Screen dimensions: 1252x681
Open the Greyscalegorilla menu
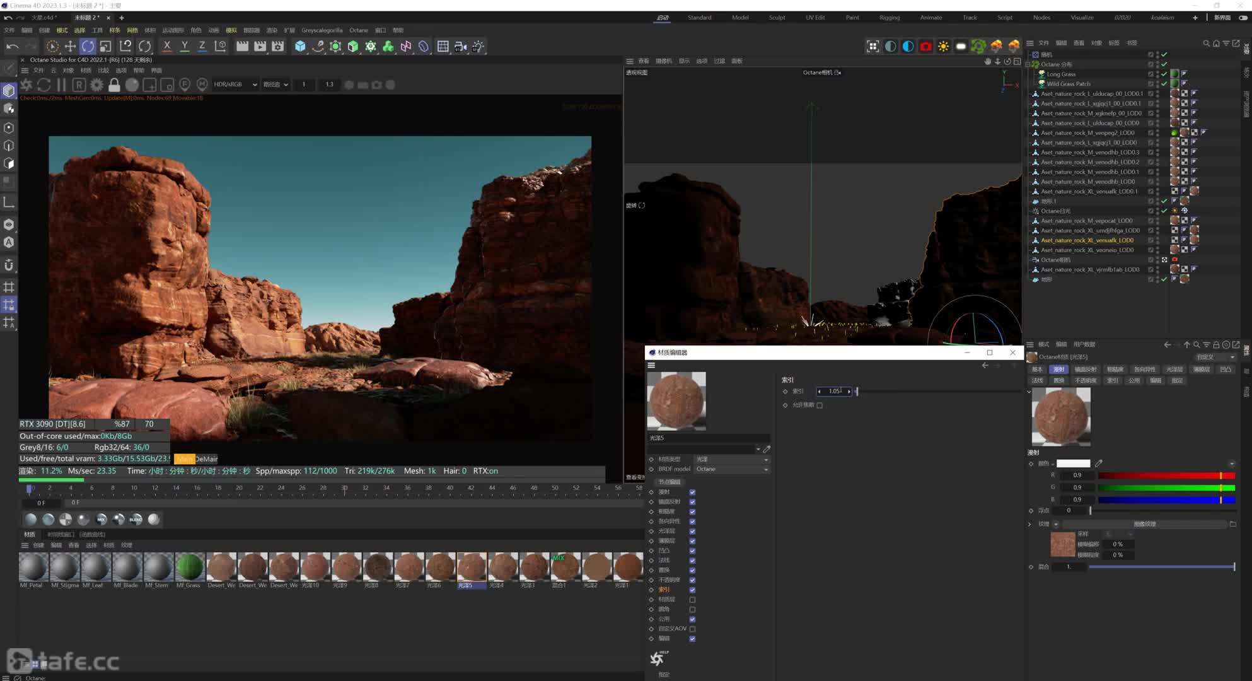tap(322, 30)
